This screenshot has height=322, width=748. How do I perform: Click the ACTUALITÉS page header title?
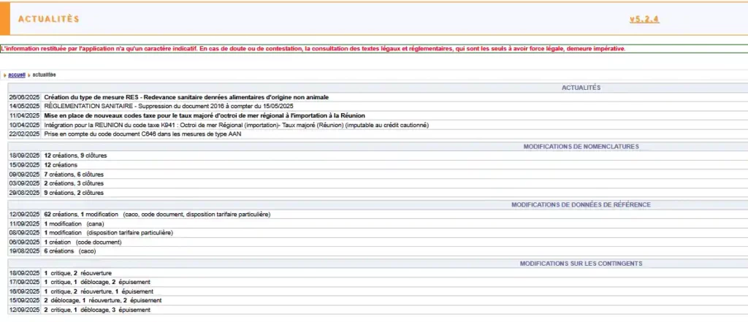pyautogui.click(x=49, y=19)
